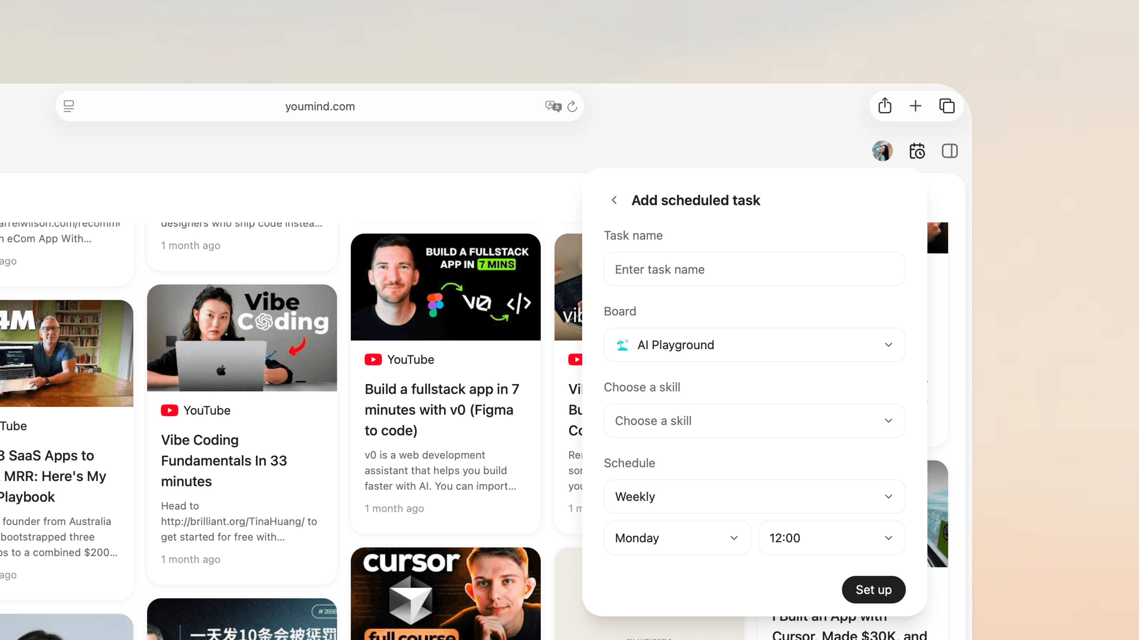Open the Board dropdown showing AI Playground
This screenshot has height=640, width=1139.
[754, 345]
